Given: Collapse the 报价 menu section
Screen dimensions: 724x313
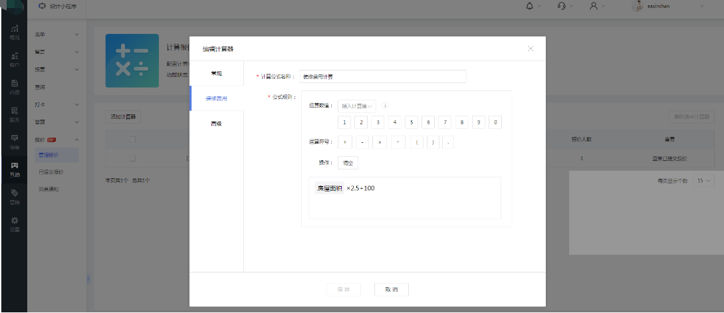Looking at the screenshot, I should pyautogui.click(x=76, y=140).
